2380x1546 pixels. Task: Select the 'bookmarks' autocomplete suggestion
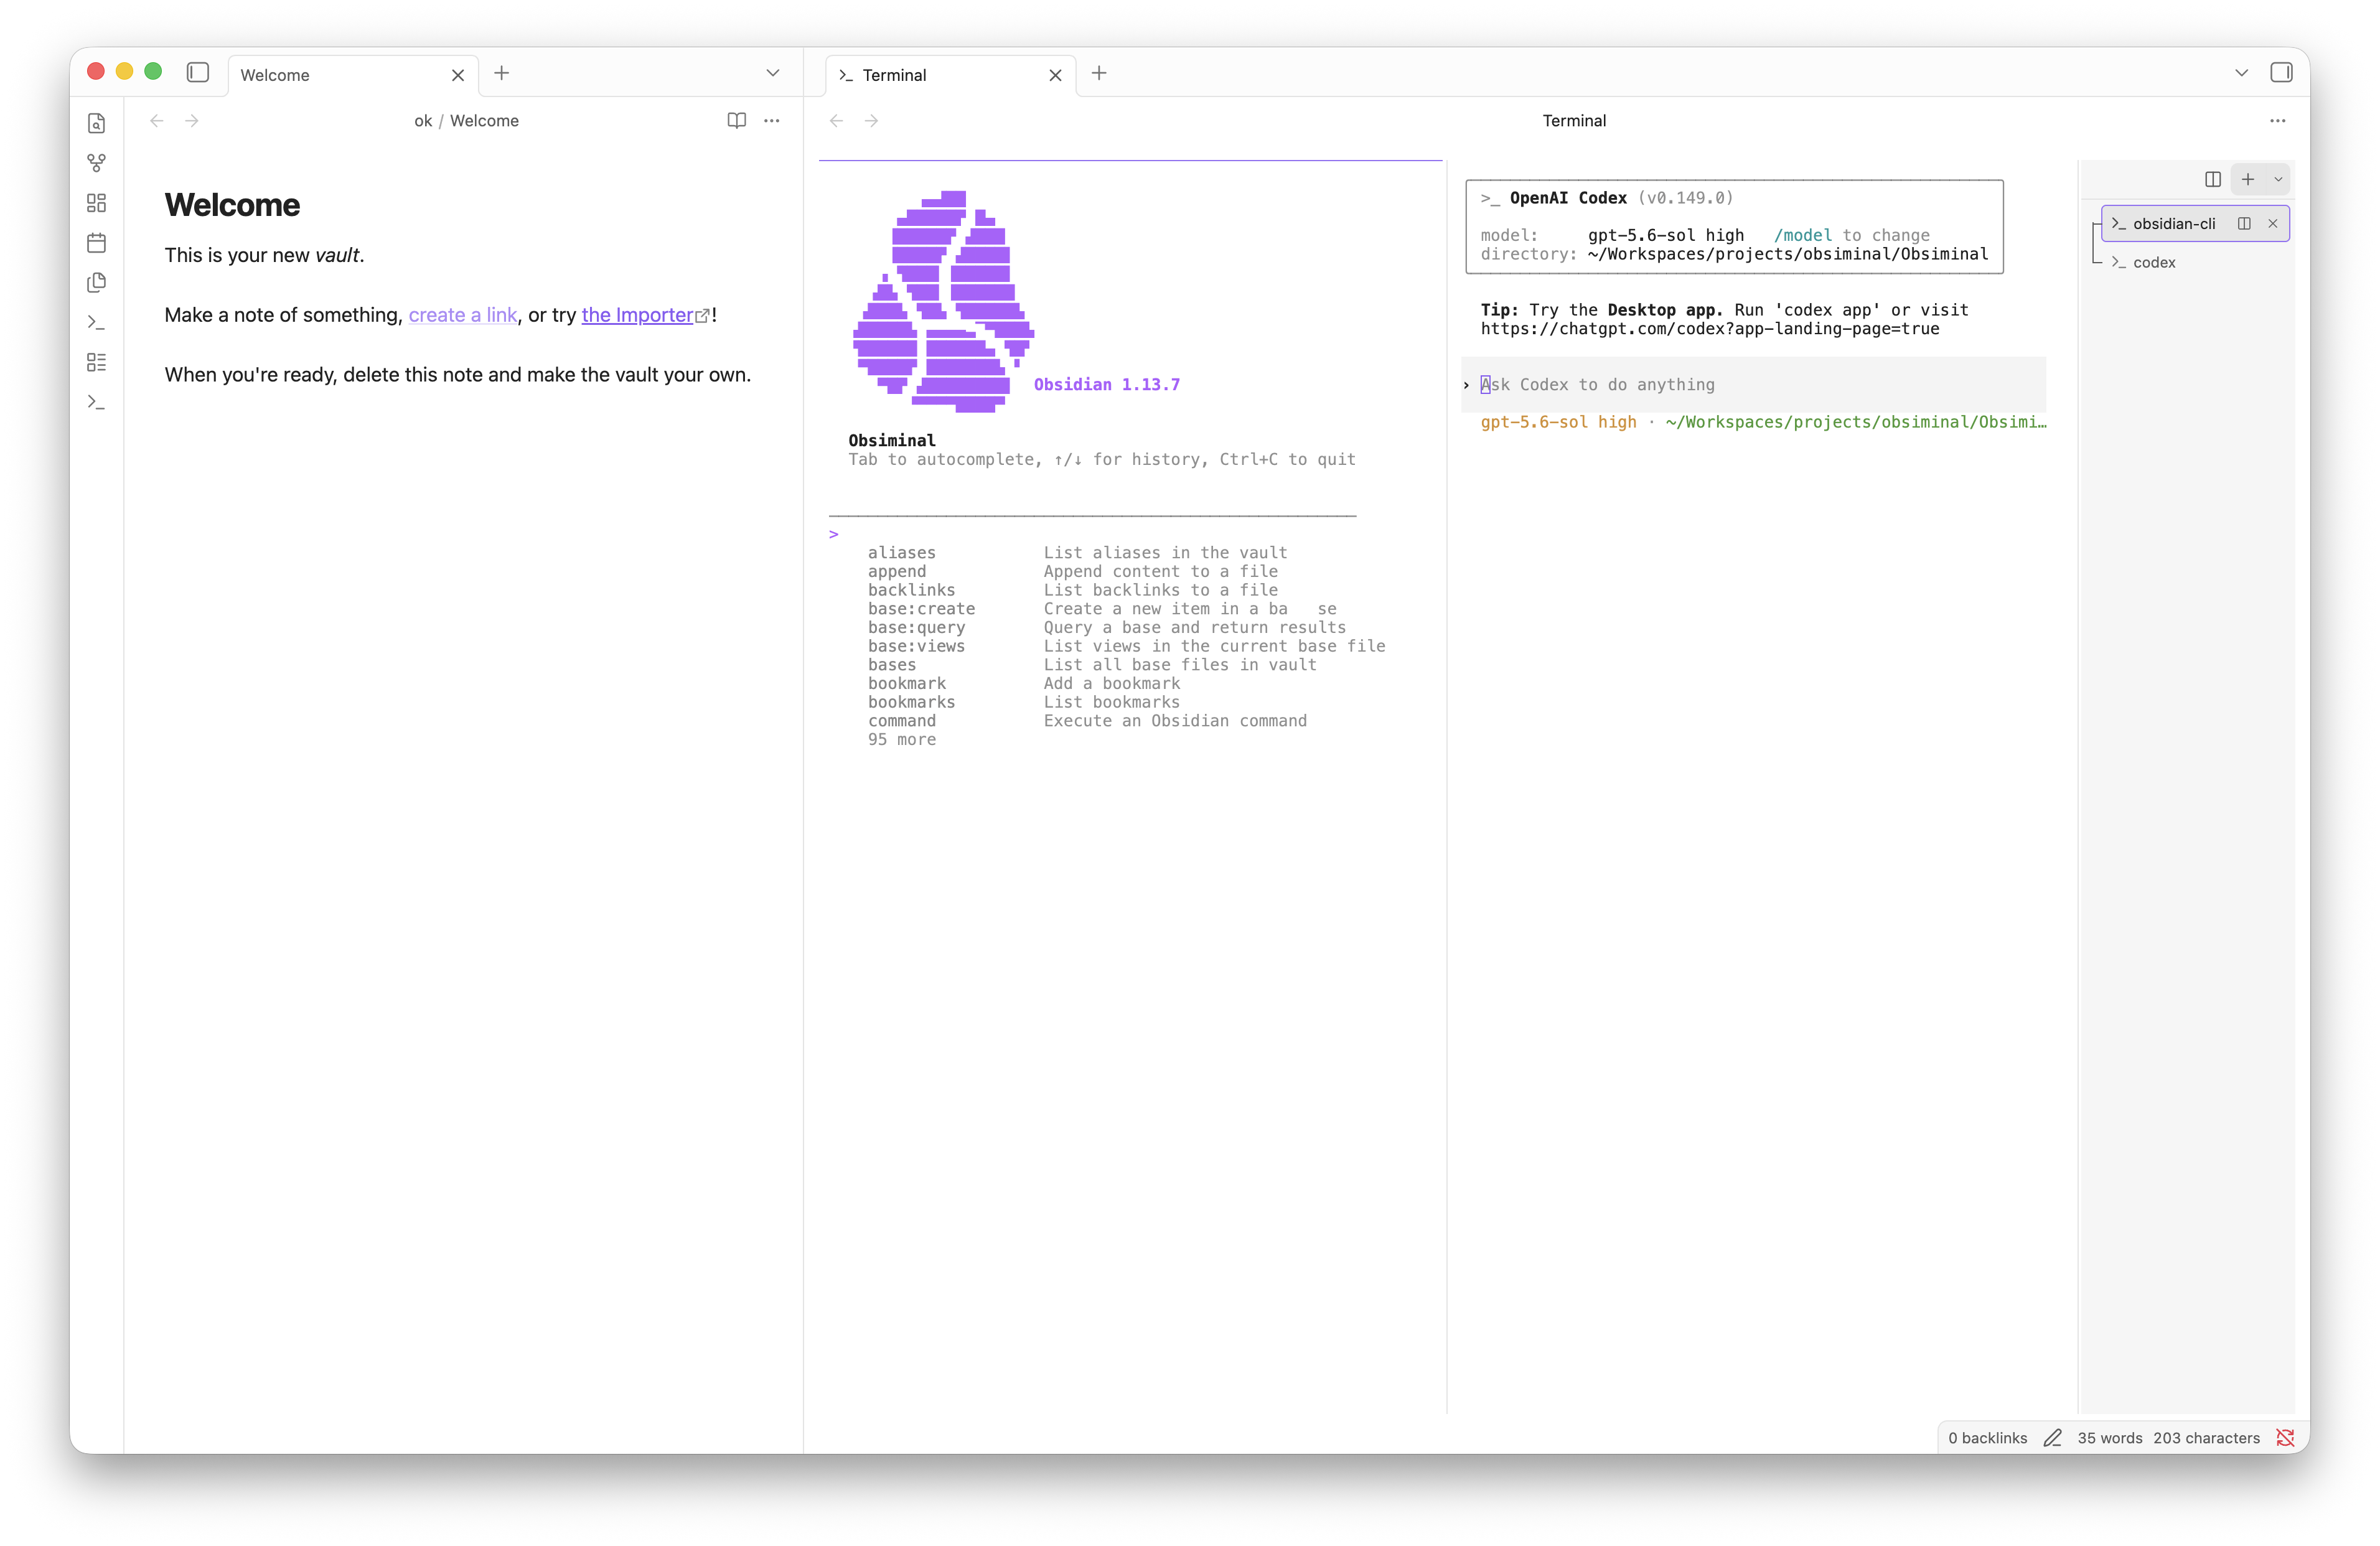click(x=1023, y=702)
